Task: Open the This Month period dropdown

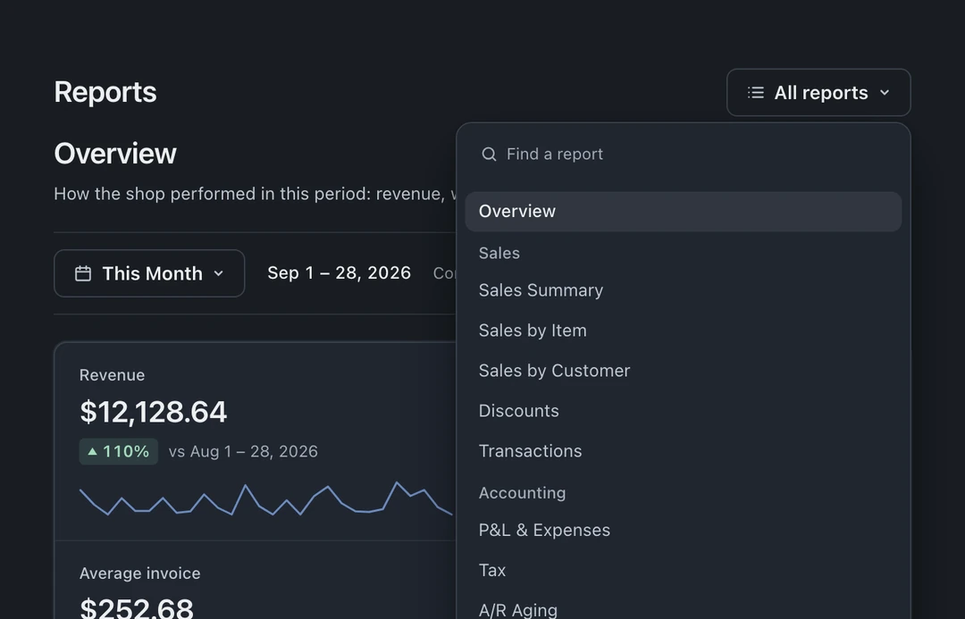Action: pyautogui.click(x=149, y=273)
